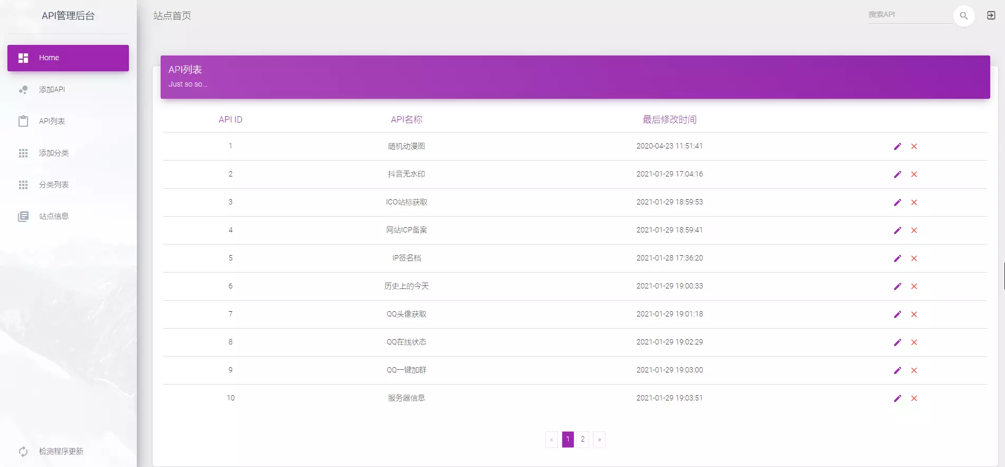
Task: Edit the QQ头像获取 API entry
Action: tap(897, 314)
